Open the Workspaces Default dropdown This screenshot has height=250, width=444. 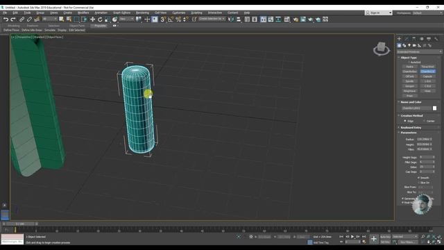point(427,12)
